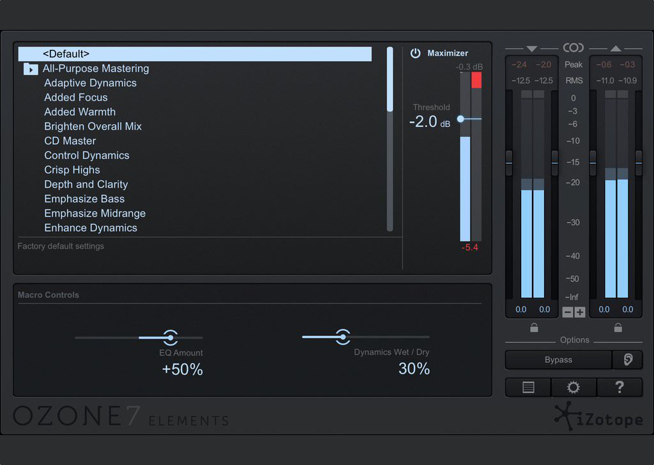This screenshot has width=654, height=465.
Task: Load the CD Master preset
Action: click(x=70, y=141)
